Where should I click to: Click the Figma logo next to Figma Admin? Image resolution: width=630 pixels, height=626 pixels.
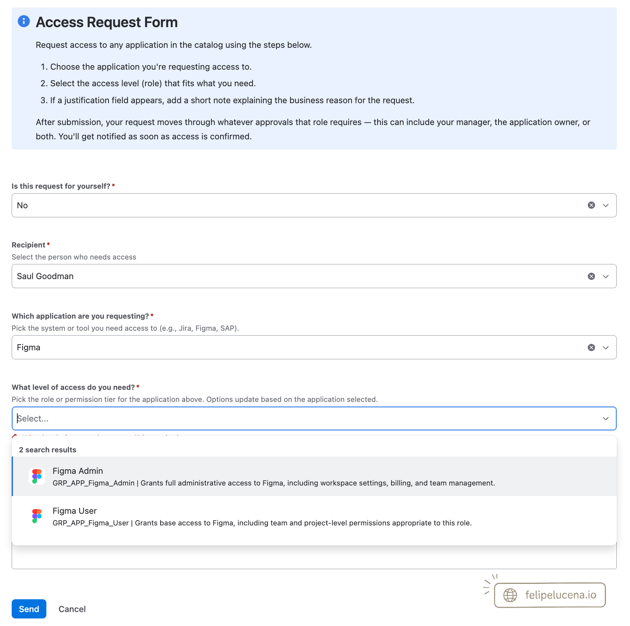click(37, 476)
